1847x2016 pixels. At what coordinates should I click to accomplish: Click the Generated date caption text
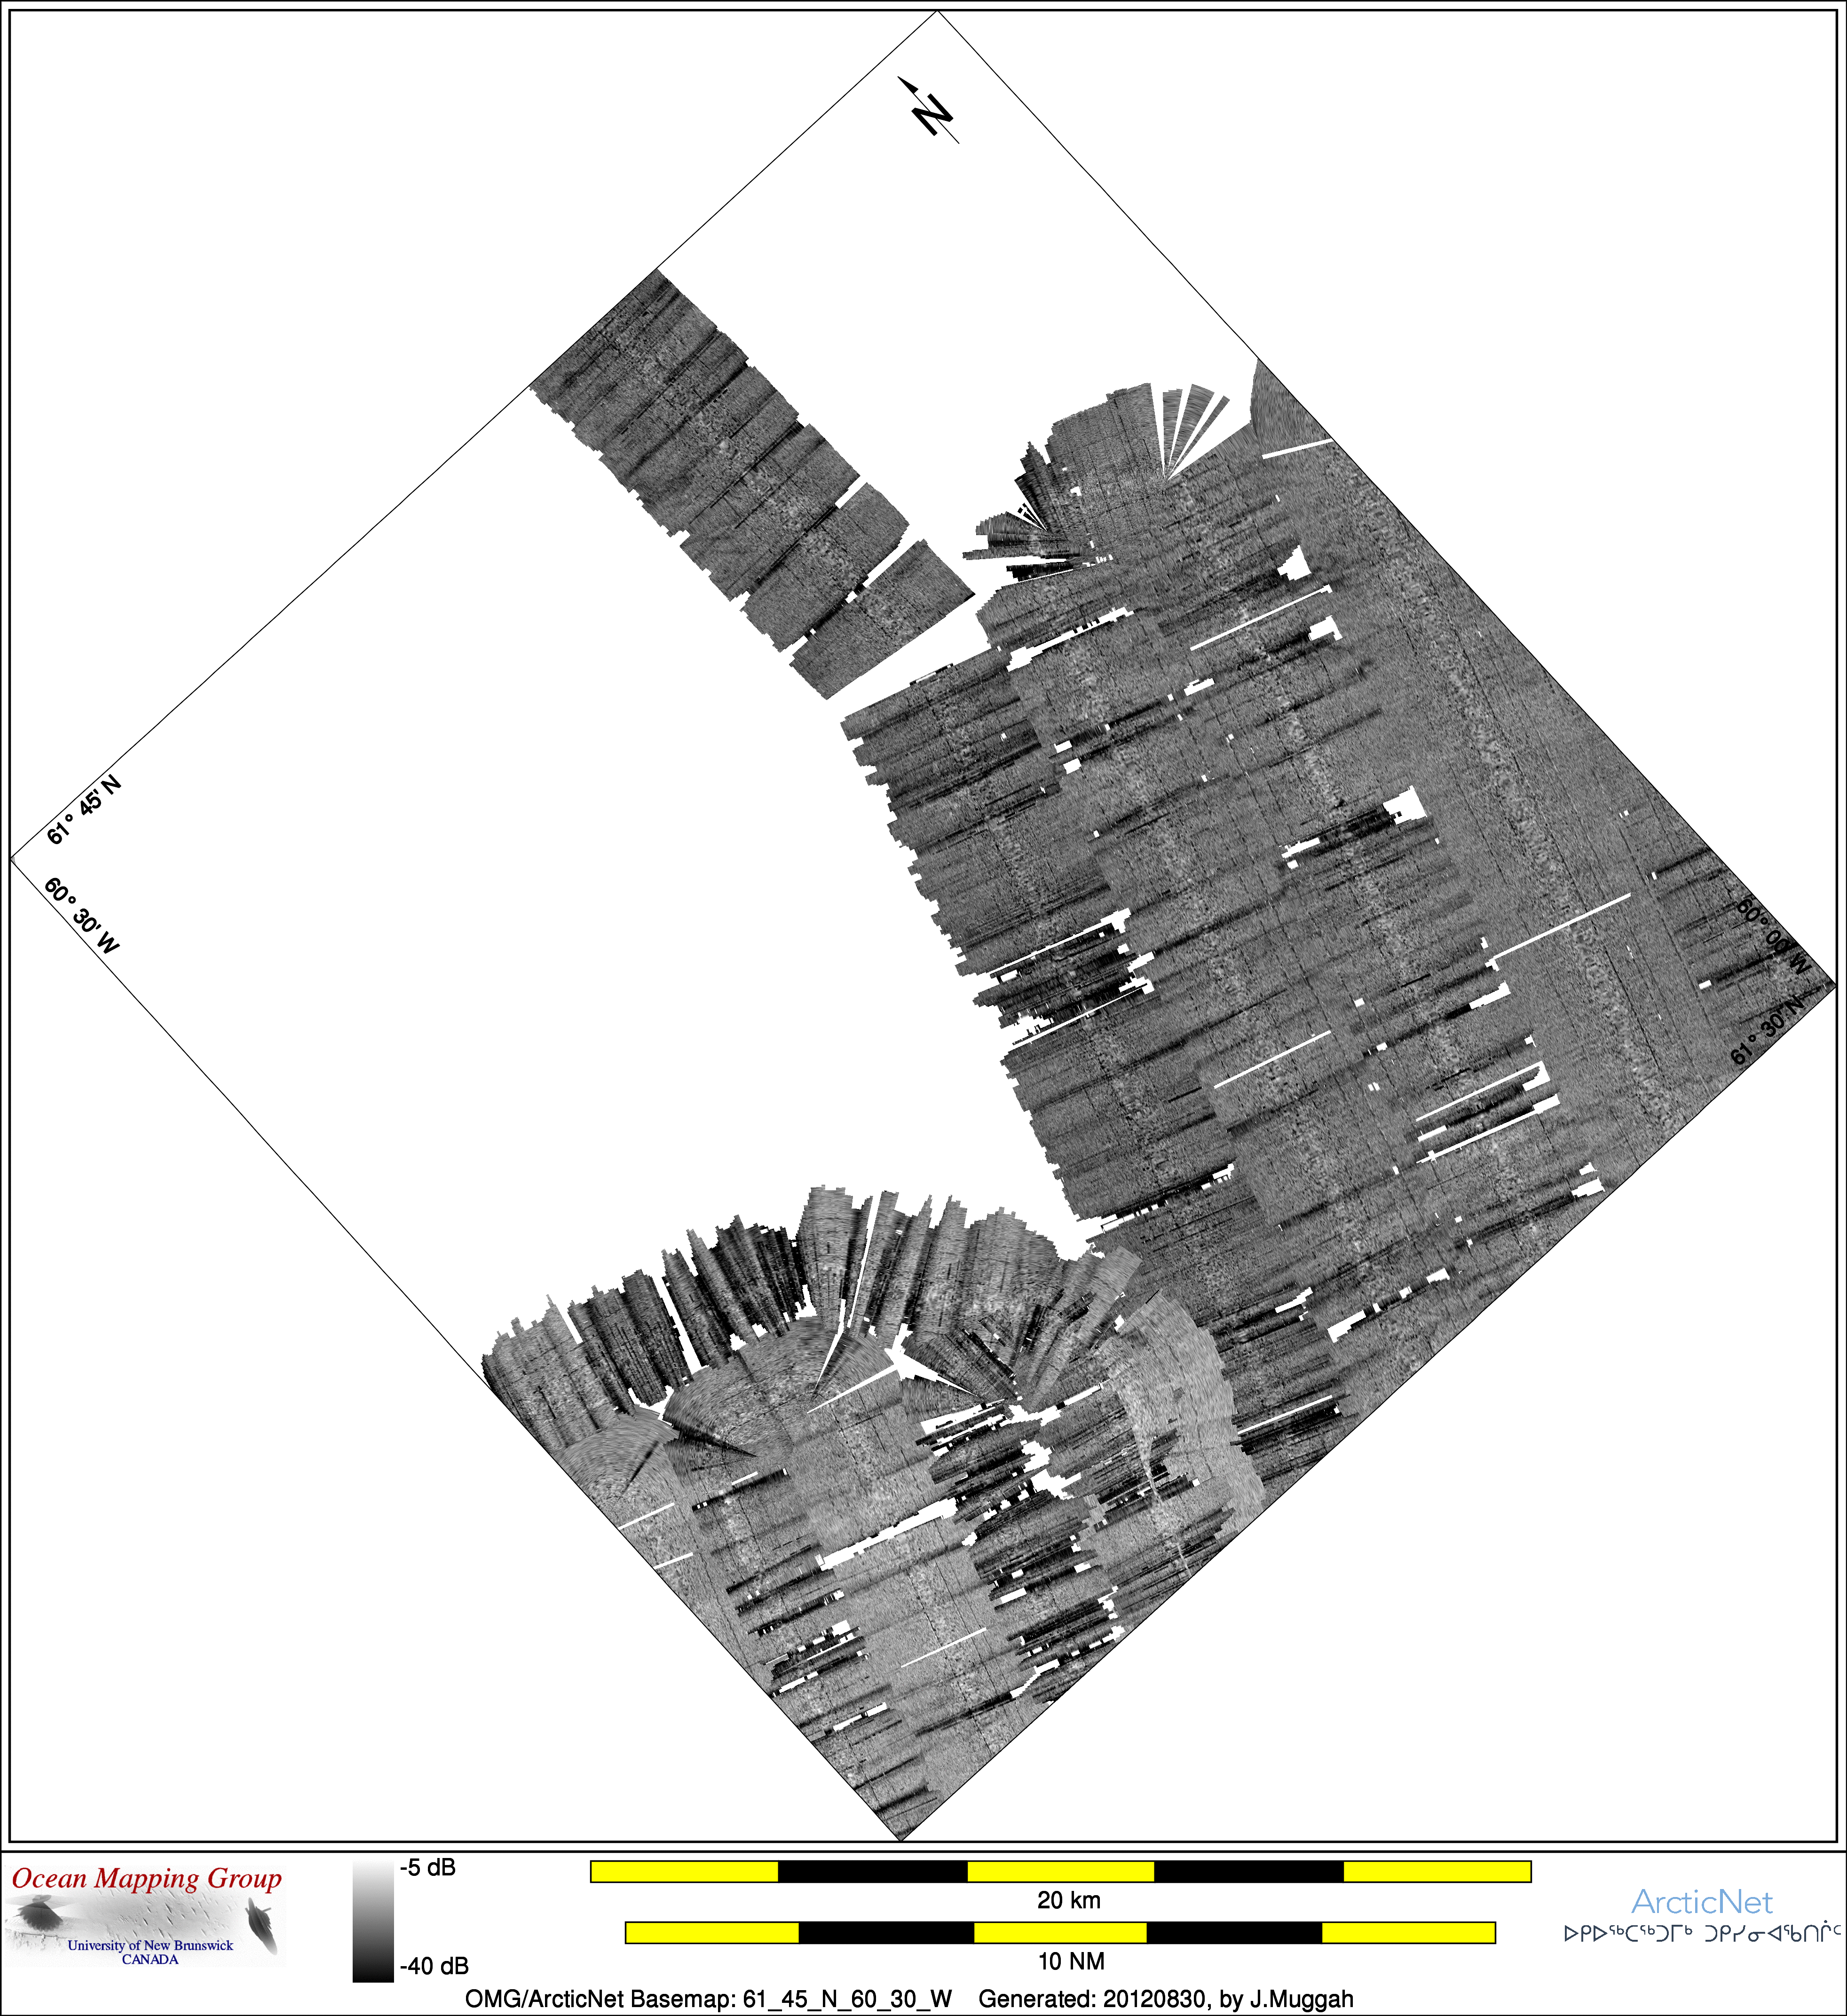click(x=1165, y=1999)
